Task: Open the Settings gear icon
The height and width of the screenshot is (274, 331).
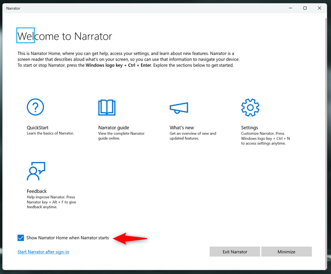Action: [250, 107]
